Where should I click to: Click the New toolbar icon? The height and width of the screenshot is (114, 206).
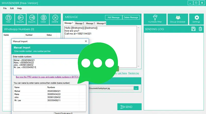(x=8, y=19)
